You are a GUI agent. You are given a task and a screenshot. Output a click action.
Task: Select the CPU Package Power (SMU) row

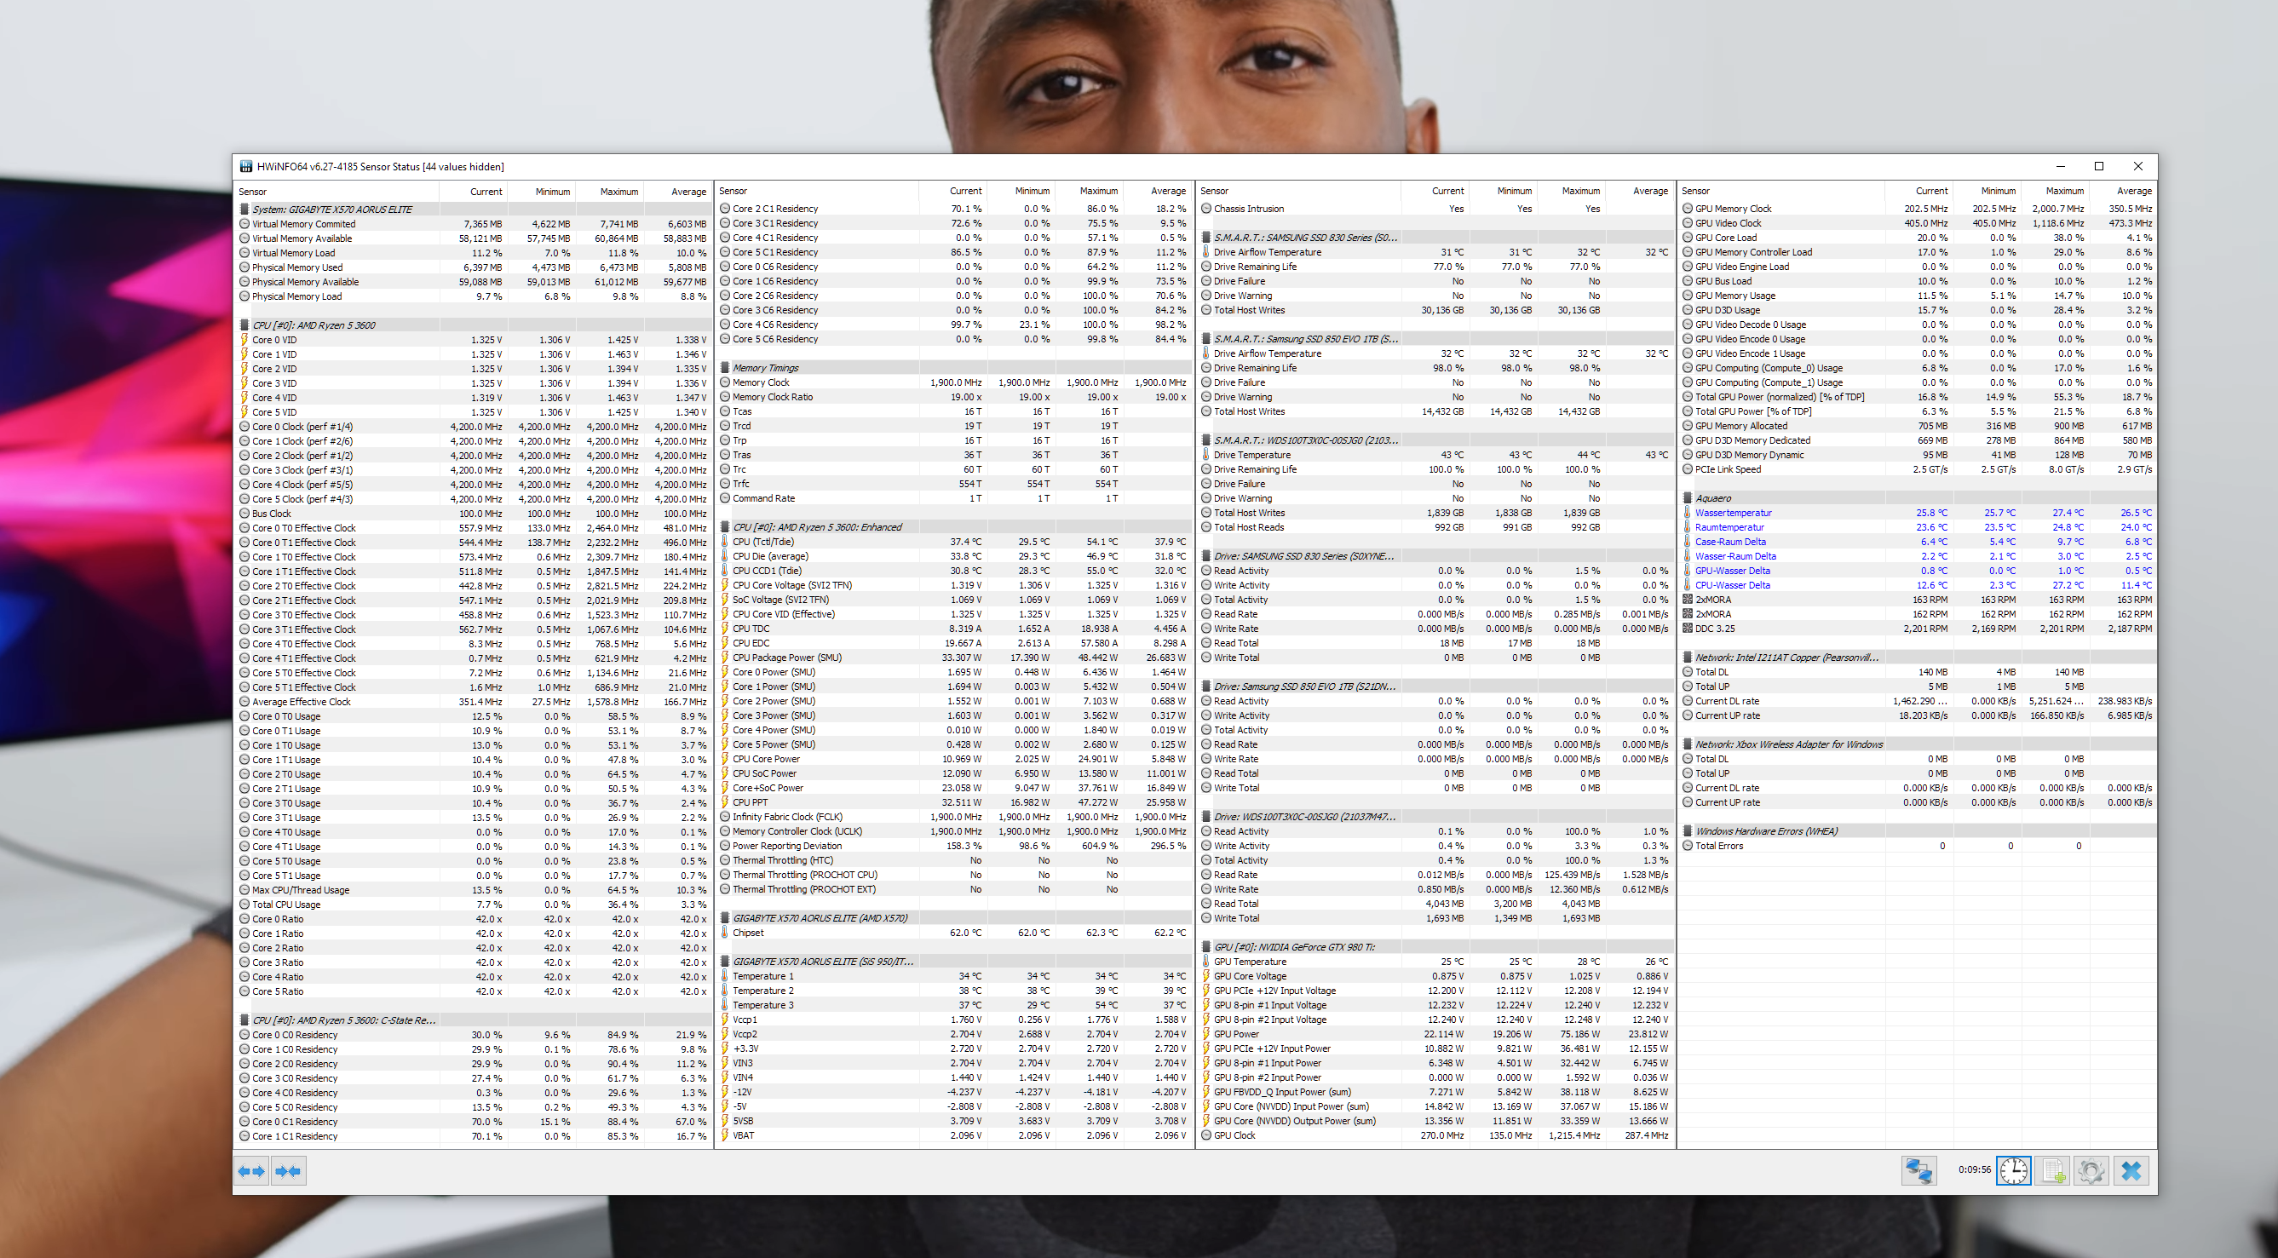pos(787,658)
